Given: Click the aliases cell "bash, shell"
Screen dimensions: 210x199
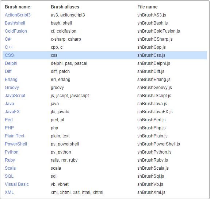Looking at the screenshot, I should coord(61,23).
